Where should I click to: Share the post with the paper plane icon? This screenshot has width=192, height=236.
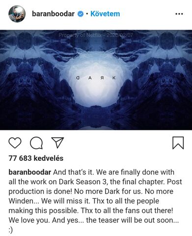tap(57, 143)
